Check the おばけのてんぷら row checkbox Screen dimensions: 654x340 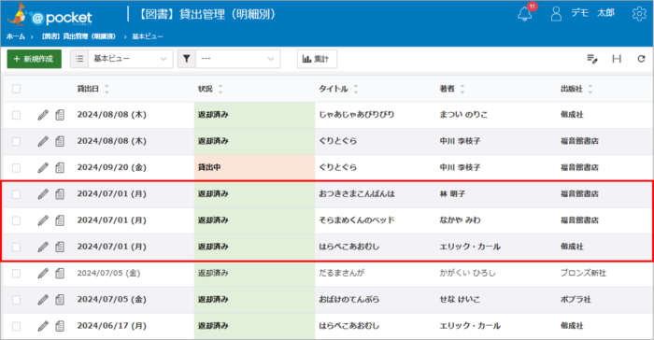coord(16,300)
